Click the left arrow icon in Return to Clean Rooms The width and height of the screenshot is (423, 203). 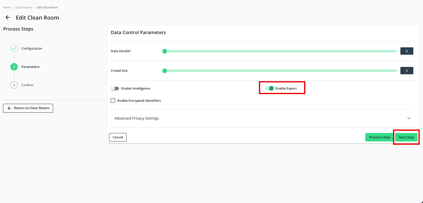[x=10, y=108]
